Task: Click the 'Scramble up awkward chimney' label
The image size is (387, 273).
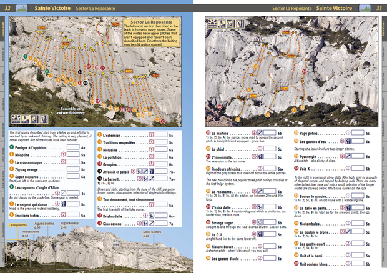Action: (71, 111)
